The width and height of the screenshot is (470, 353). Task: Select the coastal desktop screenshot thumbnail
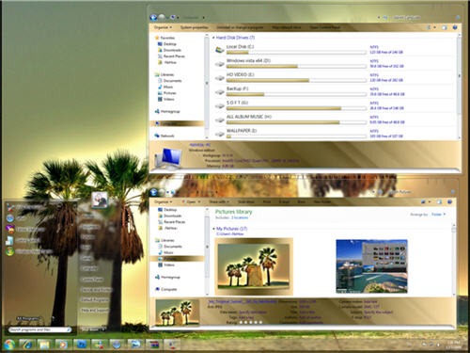click(371, 266)
